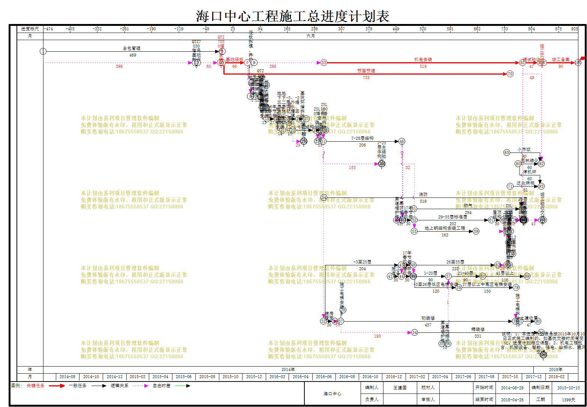Image resolution: width=587 pixels, height=407 pixels.
Task: Select scale value 449
Action: pos(396,29)
